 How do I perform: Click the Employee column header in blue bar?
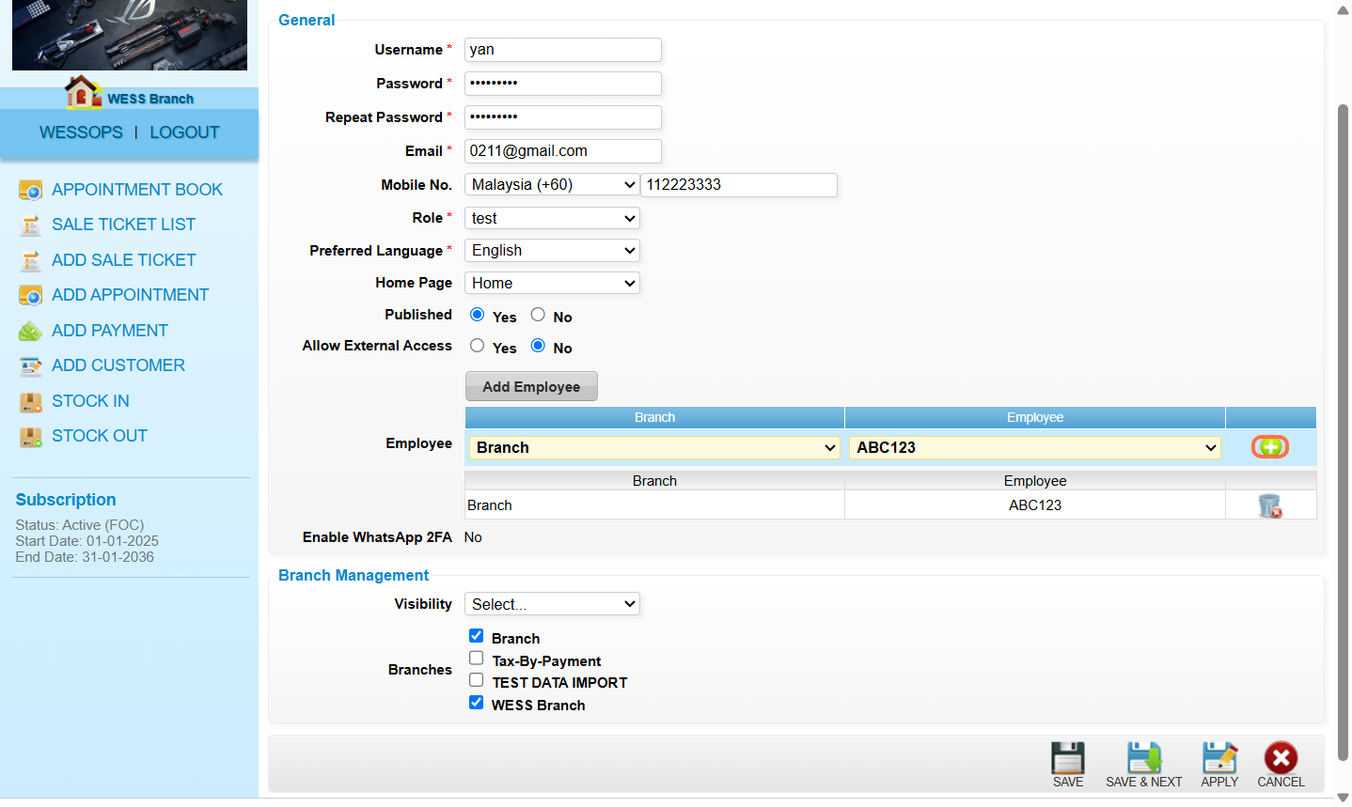(1035, 417)
